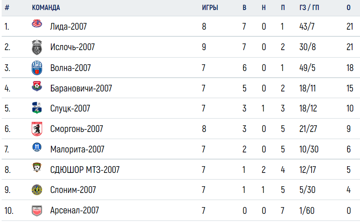Click the Ислочь-2007 crest icon

pyautogui.click(x=37, y=47)
